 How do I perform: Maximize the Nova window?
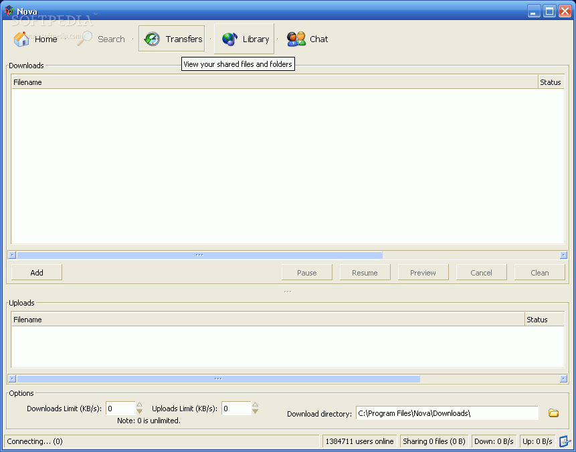coord(549,11)
